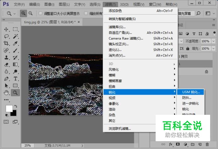Select the Magic Wand tool
Viewport: 218px width, 149px height.
(15, 36)
